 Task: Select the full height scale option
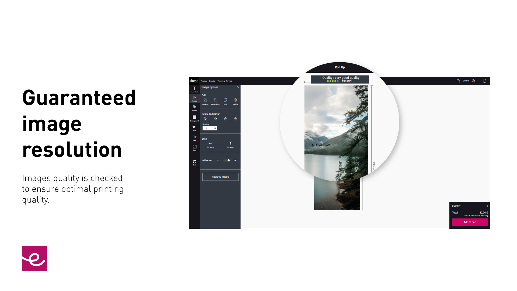click(x=230, y=145)
